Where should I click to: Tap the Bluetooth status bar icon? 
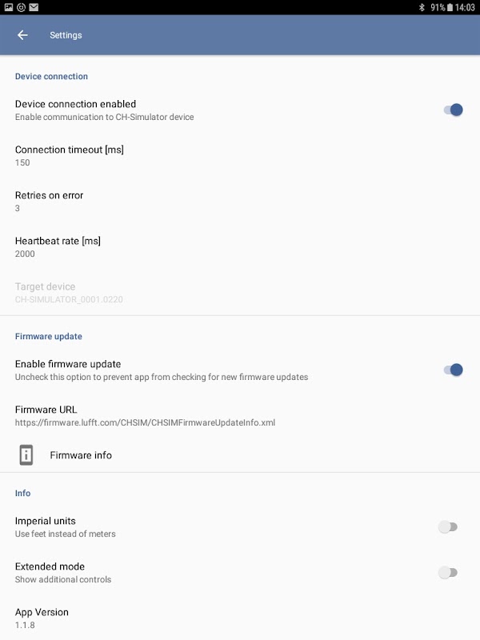click(x=422, y=7)
